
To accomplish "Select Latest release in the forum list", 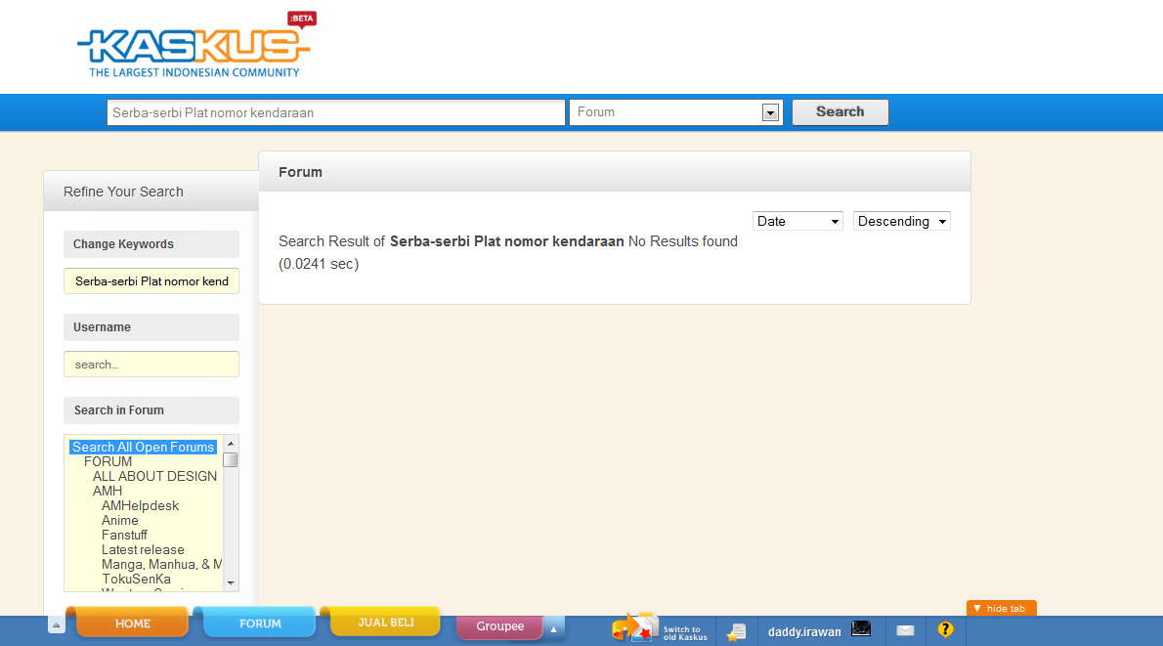I will tap(143, 549).
